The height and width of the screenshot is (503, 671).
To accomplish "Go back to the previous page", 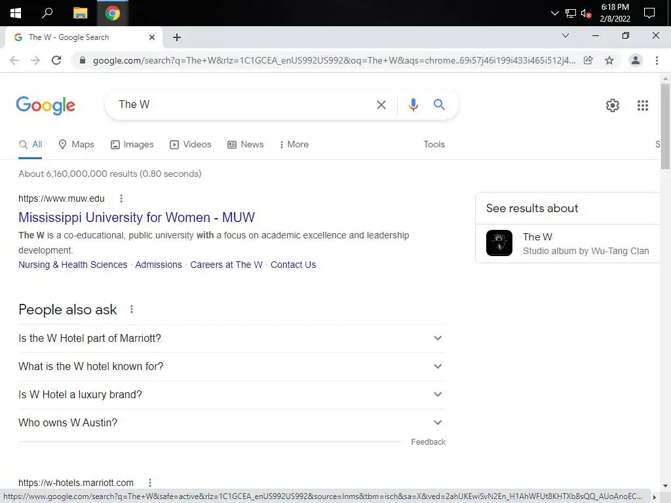I will coord(14,60).
